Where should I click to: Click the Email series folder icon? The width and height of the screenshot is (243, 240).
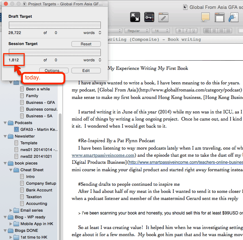16,210
